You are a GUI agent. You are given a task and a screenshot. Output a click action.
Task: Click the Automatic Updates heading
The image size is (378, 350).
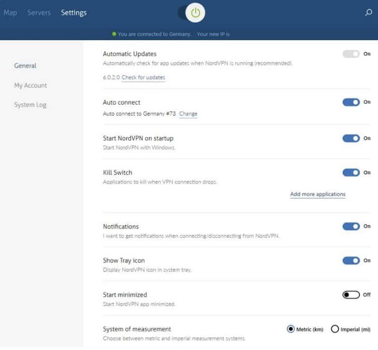click(x=130, y=54)
